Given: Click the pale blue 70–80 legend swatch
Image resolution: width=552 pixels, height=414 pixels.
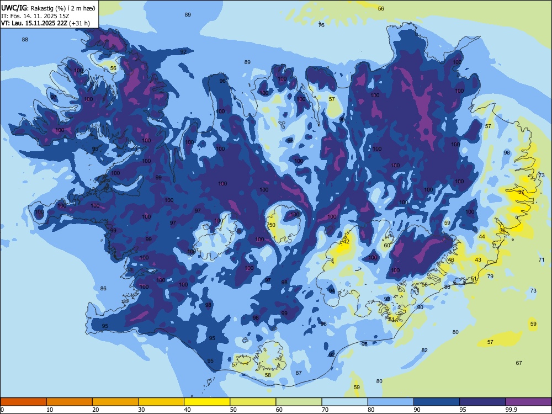Looking at the screenshot, I should click(344, 402).
